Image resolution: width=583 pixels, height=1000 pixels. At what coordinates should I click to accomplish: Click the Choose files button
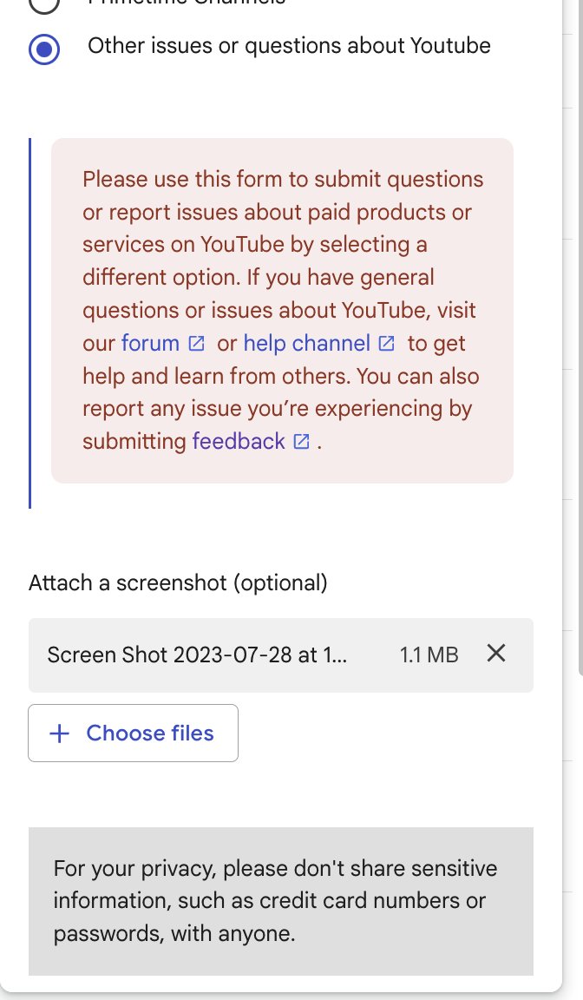click(133, 733)
